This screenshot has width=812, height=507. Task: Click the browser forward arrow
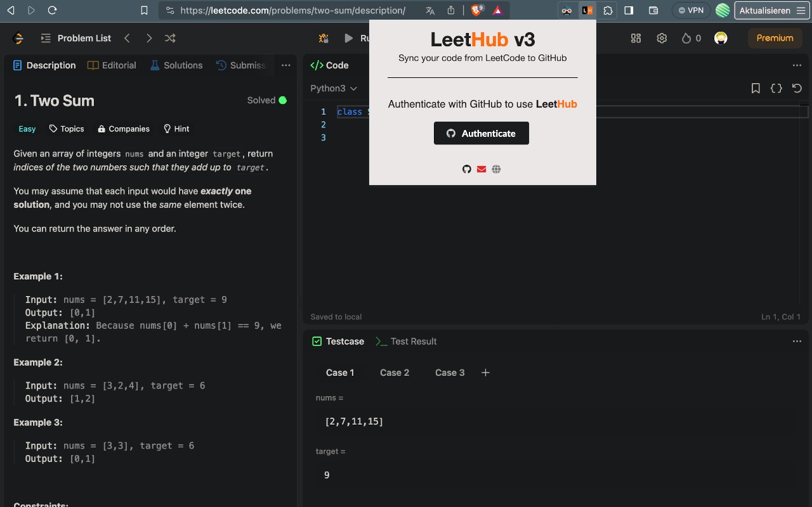32,10
